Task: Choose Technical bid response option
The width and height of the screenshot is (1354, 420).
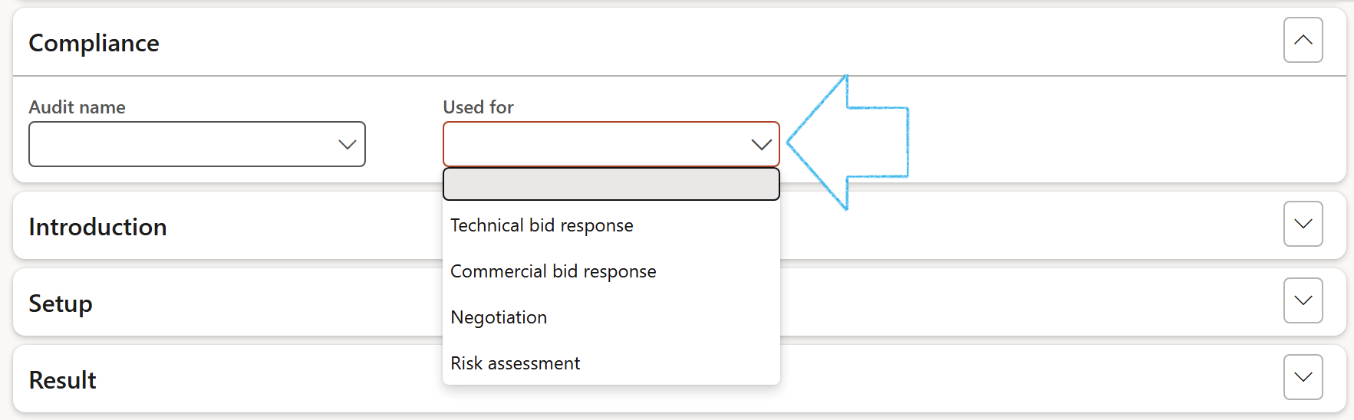Action: tap(542, 225)
